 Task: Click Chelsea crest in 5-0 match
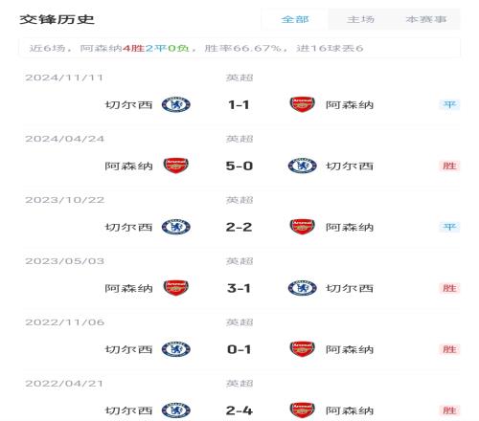coord(302,166)
